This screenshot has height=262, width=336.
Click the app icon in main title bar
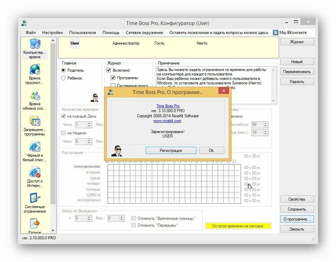pos(24,23)
